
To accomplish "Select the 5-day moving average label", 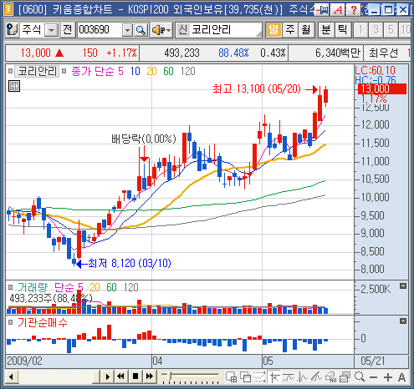I will point(120,72).
